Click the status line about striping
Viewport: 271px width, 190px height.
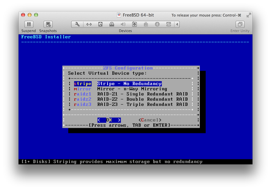pyautogui.click(x=112, y=162)
